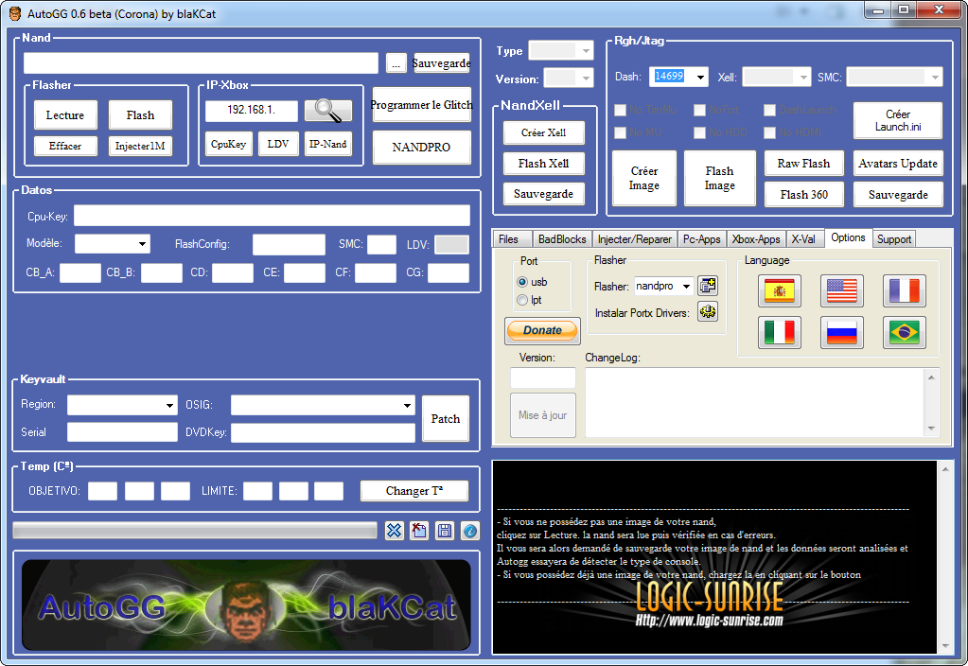Viewport: 968px width, 666px height.
Task: Open the blue info icon
Action: (x=469, y=531)
